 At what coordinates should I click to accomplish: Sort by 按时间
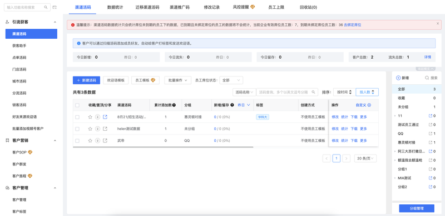[344, 92]
